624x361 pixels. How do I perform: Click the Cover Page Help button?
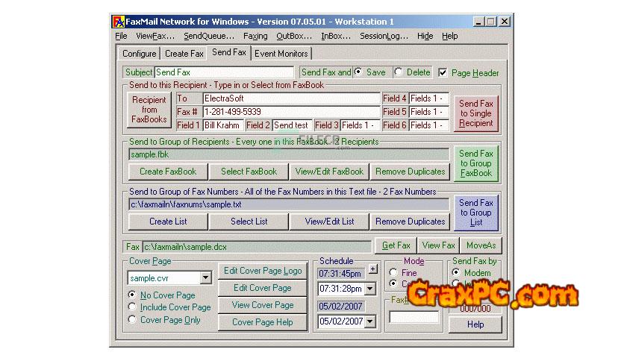[x=263, y=322]
